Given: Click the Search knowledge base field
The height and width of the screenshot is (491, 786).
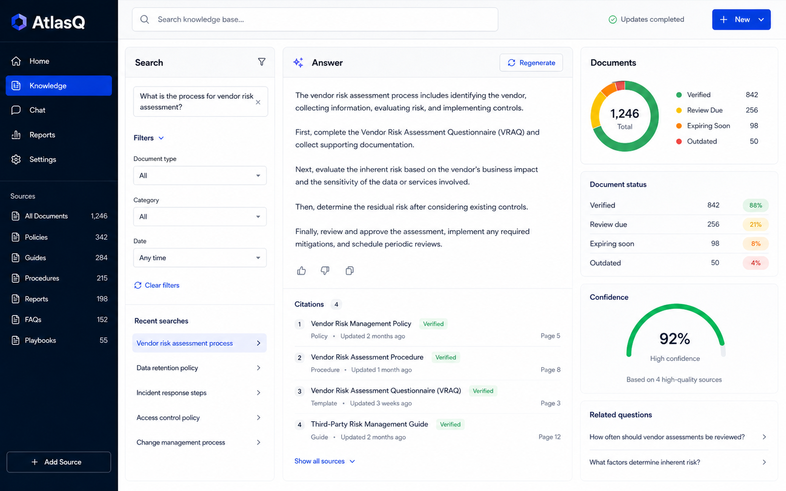Looking at the screenshot, I should coord(315,19).
